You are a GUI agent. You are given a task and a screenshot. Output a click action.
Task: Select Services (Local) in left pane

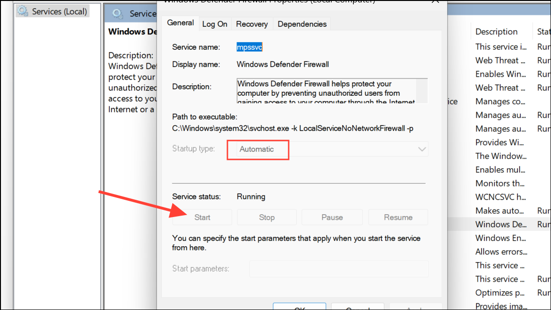(53, 11)
